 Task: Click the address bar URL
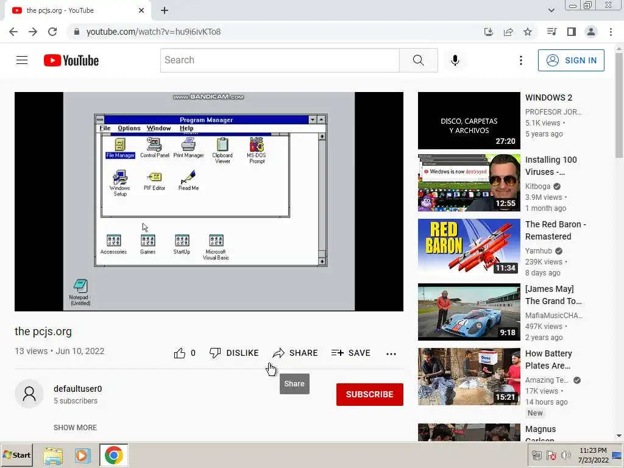[x=153, y=32]
